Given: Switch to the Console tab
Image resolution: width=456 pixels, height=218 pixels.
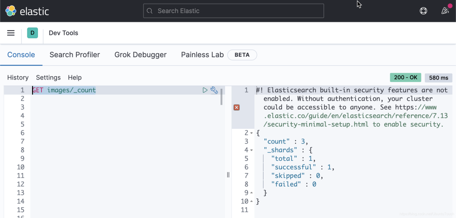Looking at the screenshot, I should tap(21, 55).
